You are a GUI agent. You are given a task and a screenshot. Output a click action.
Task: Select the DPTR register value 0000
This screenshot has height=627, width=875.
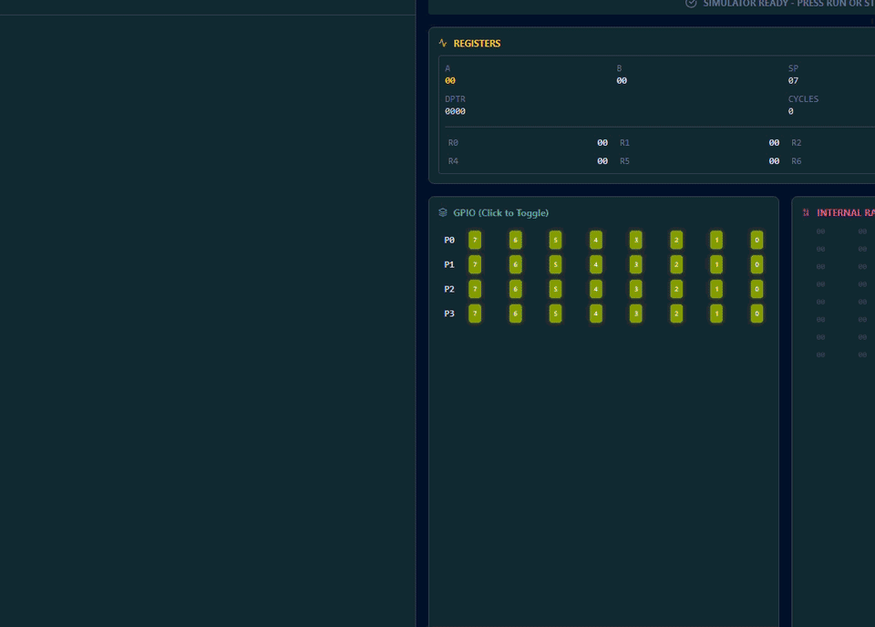453,110
